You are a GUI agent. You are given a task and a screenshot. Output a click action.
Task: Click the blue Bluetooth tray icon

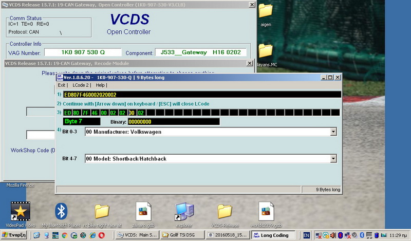tap(362, 235)
